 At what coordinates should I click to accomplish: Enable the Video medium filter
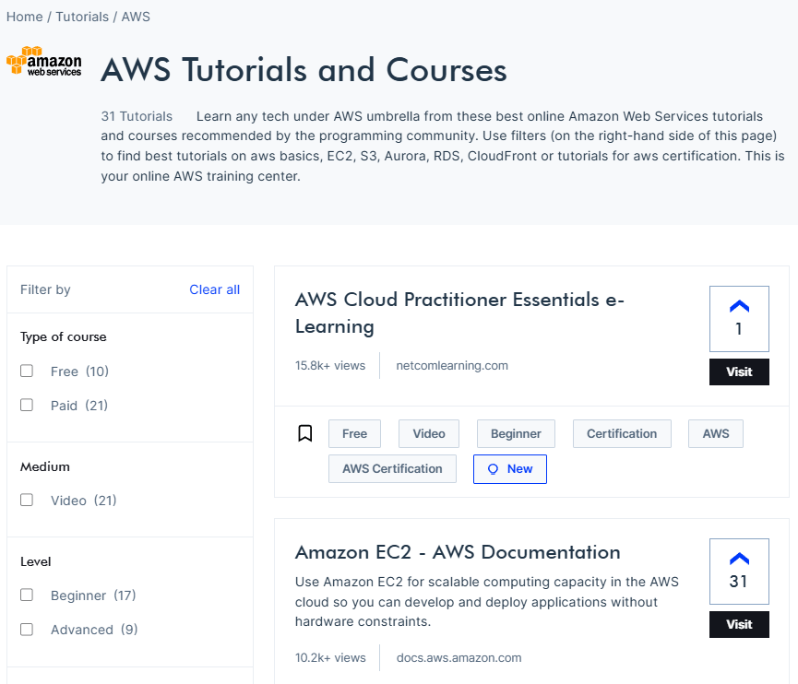click(27, 500)
